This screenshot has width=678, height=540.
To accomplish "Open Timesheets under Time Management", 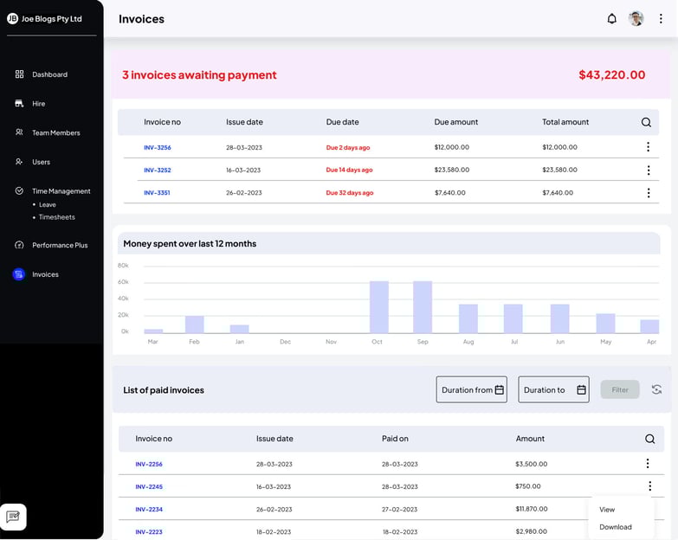I will point(56,217).
